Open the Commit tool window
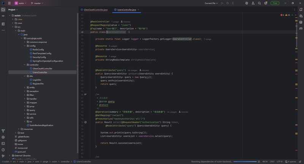 coord(3,16)
